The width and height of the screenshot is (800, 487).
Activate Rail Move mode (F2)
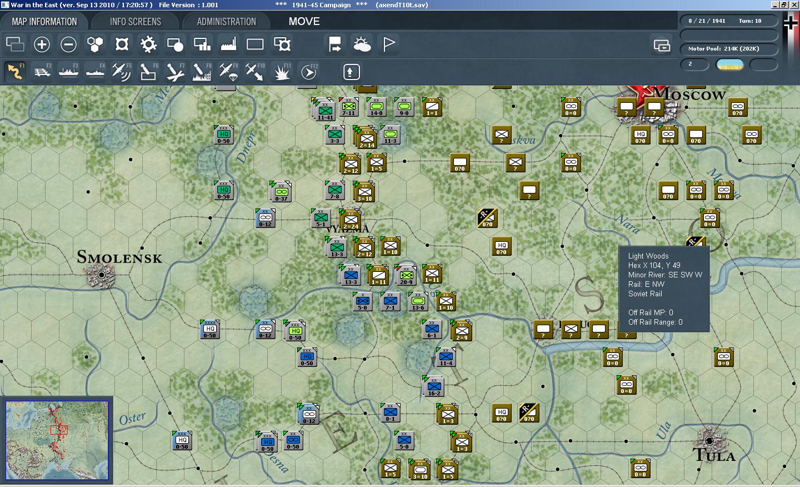click(42, 72)
